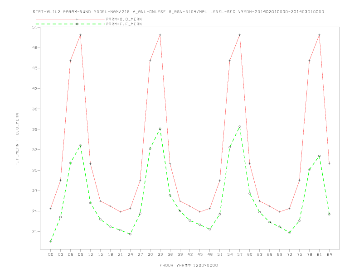Click x-axis forecast hour label 30
This screenshot has width=359, height=277.
(x=150, y=254)
